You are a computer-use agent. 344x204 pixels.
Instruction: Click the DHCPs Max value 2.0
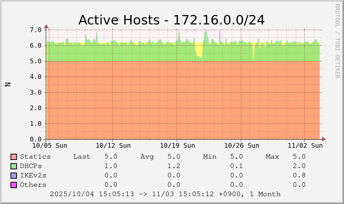tap(299, 166)
